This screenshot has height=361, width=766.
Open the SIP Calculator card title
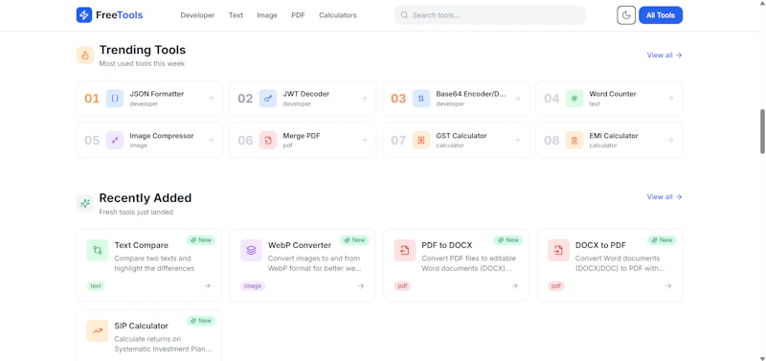coord(141,326)
